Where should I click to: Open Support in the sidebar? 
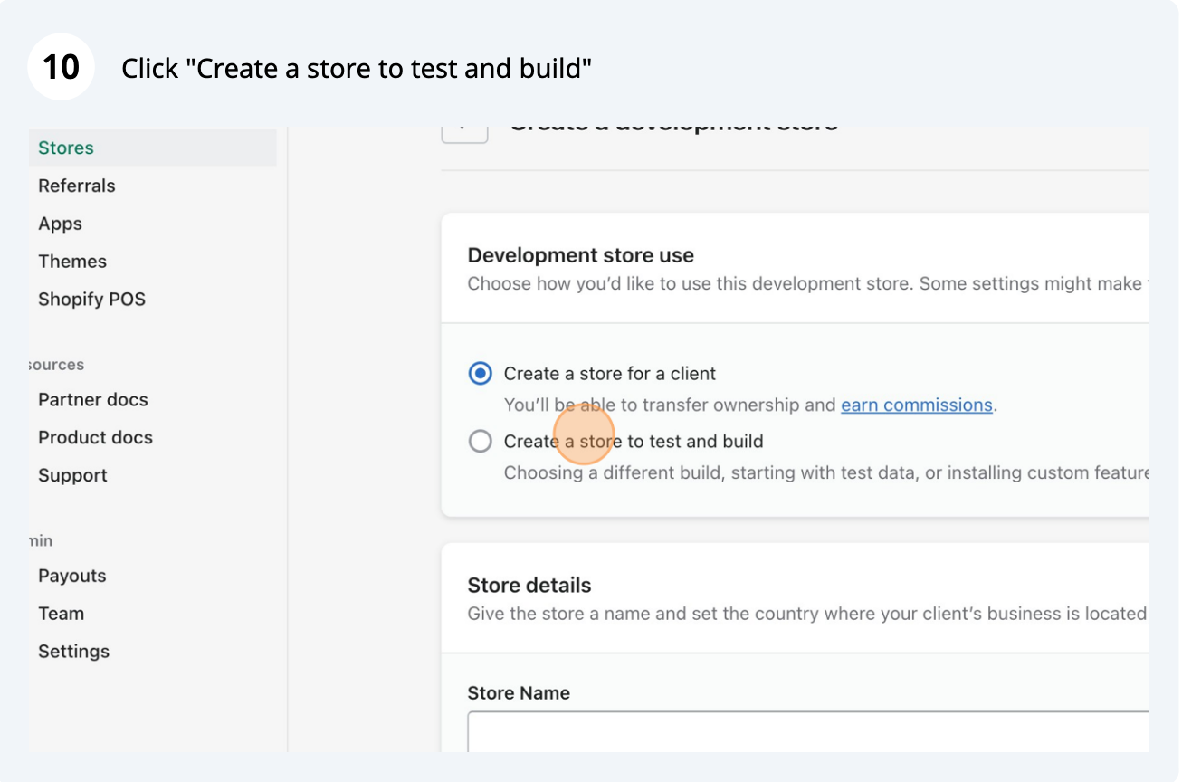pyautogui.click(x=72, y=475)
